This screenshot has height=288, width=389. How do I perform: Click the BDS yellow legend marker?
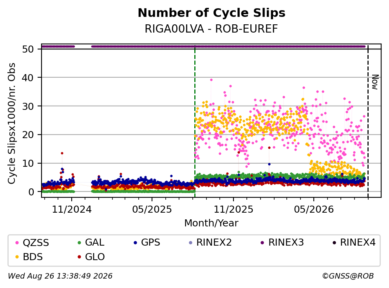click(x=17, y=257)
